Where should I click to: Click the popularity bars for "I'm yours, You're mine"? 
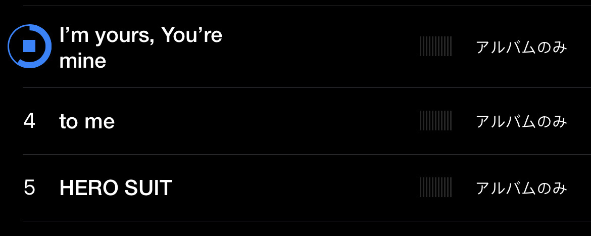(435, 46)
